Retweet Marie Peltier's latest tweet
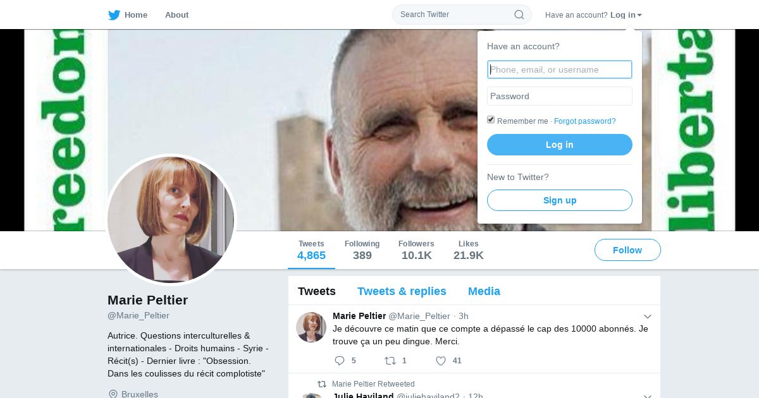 [x=390, y=361]
